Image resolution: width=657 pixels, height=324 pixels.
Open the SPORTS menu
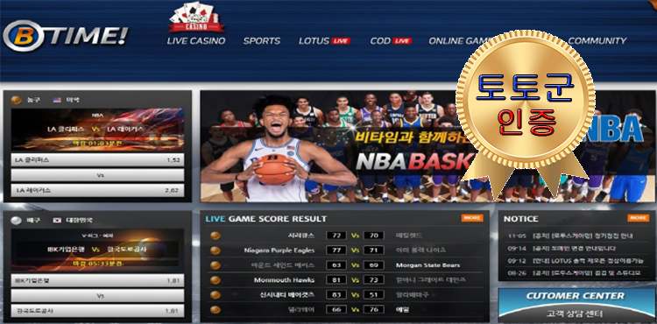(262, 41)
